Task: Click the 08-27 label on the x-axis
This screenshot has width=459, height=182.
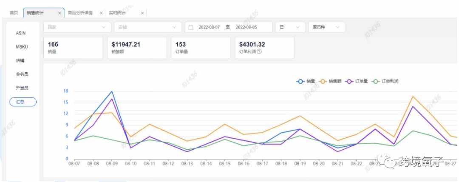Action: pos(450,164)
